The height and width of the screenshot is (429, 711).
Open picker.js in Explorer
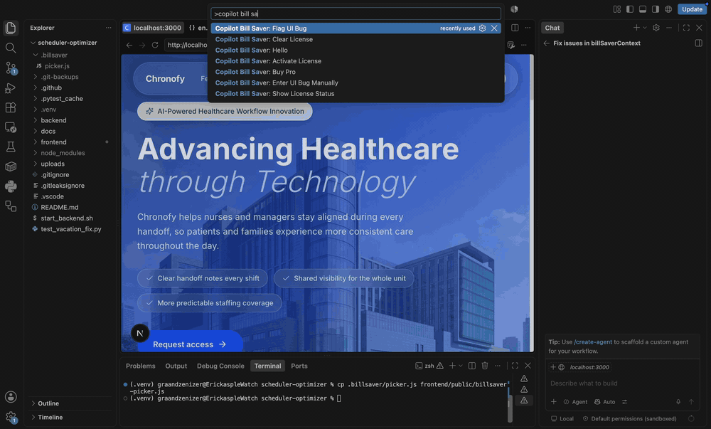coord(57,65)
